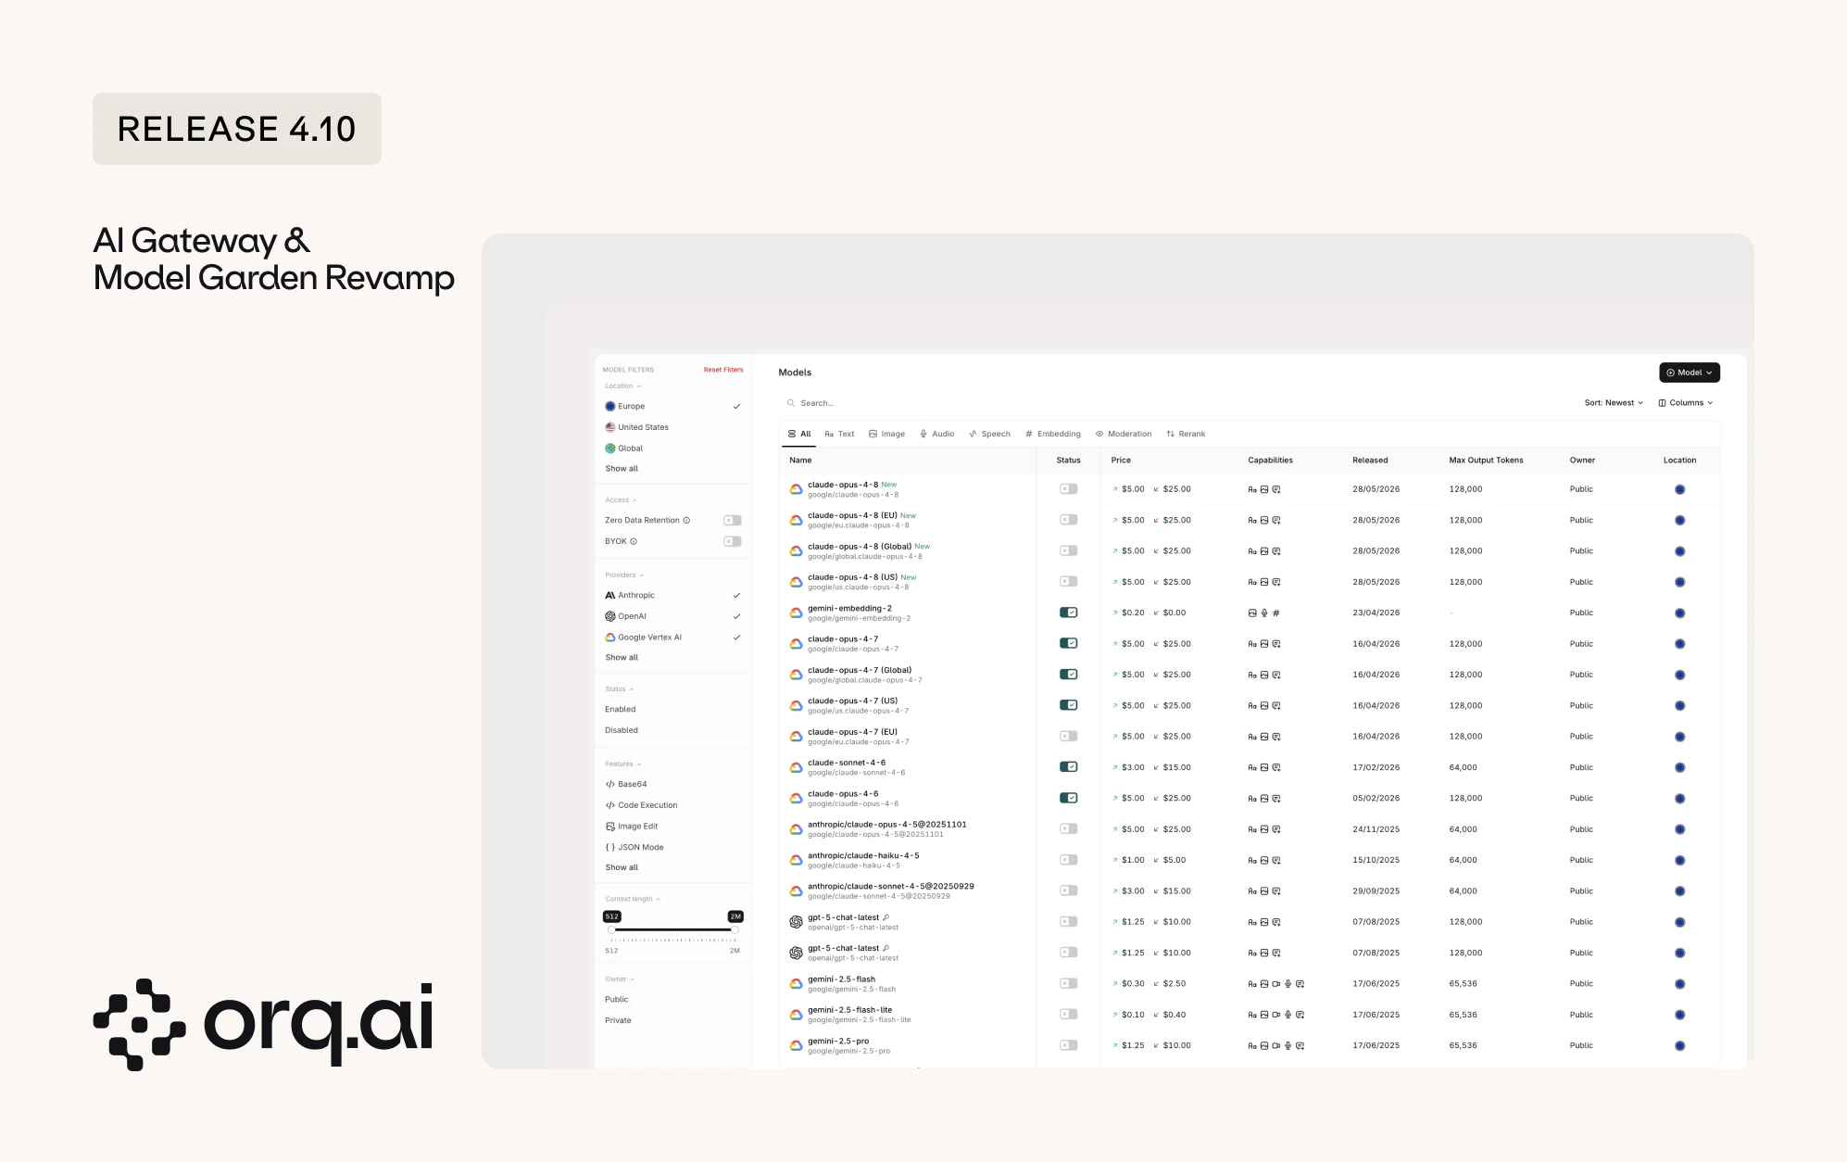Open the Model dropdown button

[x=1690, y=373]
